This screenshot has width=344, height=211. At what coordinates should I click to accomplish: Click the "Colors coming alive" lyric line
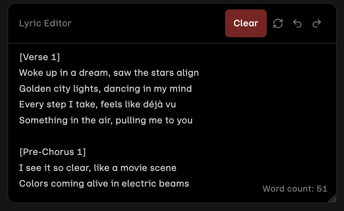(104, 183)
